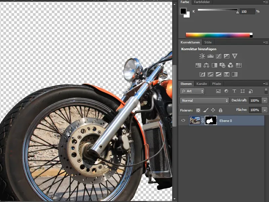Open the Art layer filter dropdown
This screenshot has height=202, width=269.
pyautogui.click(x=192, y=91)
